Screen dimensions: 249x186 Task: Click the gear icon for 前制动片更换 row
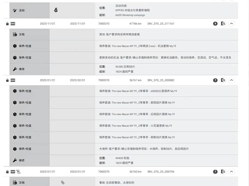[15, 137]
